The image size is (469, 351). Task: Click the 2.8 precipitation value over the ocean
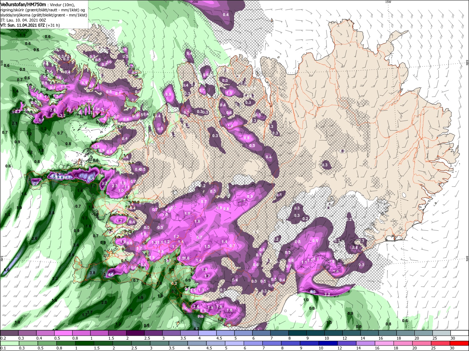coord(52,213)
